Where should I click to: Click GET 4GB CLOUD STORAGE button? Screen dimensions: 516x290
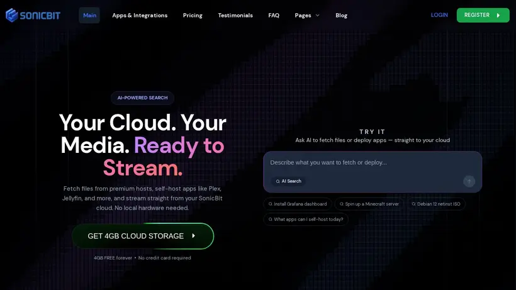click(x=143, y=236)
